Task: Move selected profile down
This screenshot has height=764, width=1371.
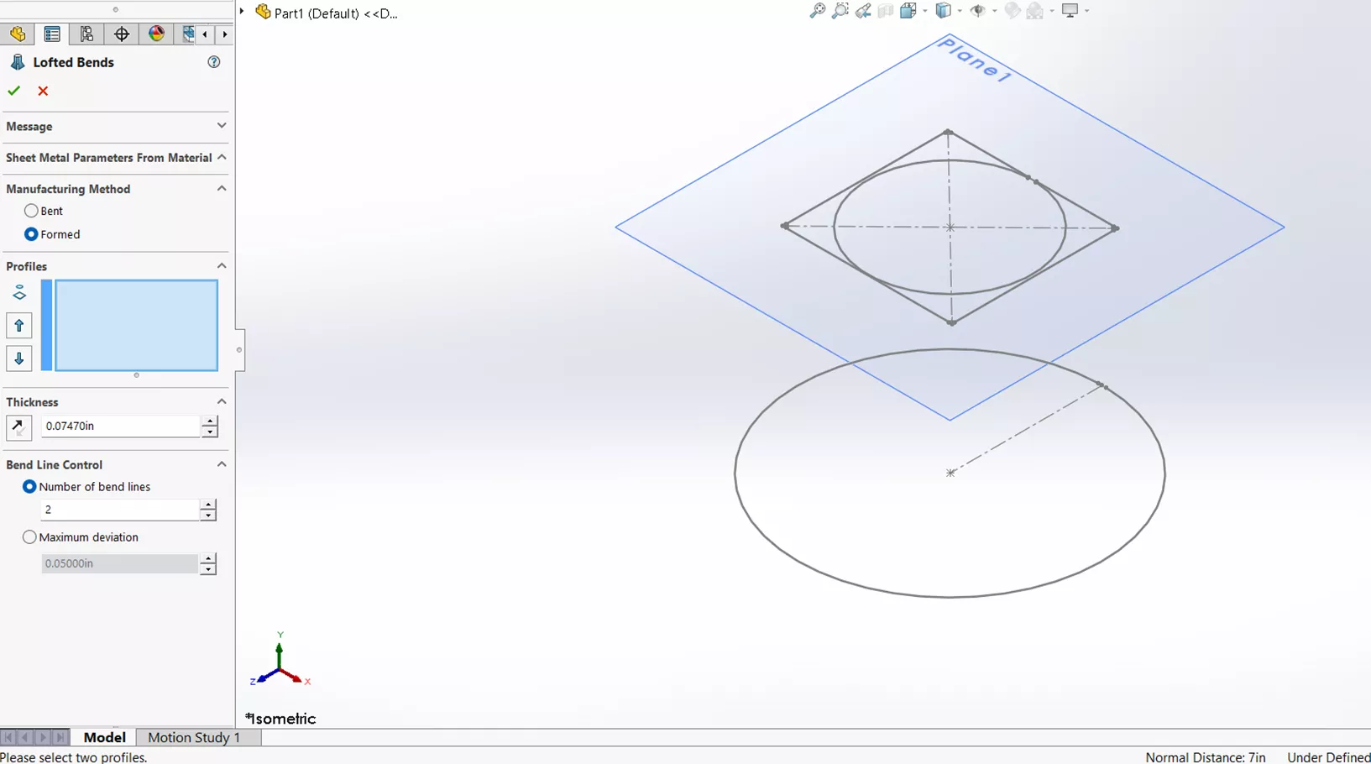Action: pyautogui.click(x=19, y=358)
